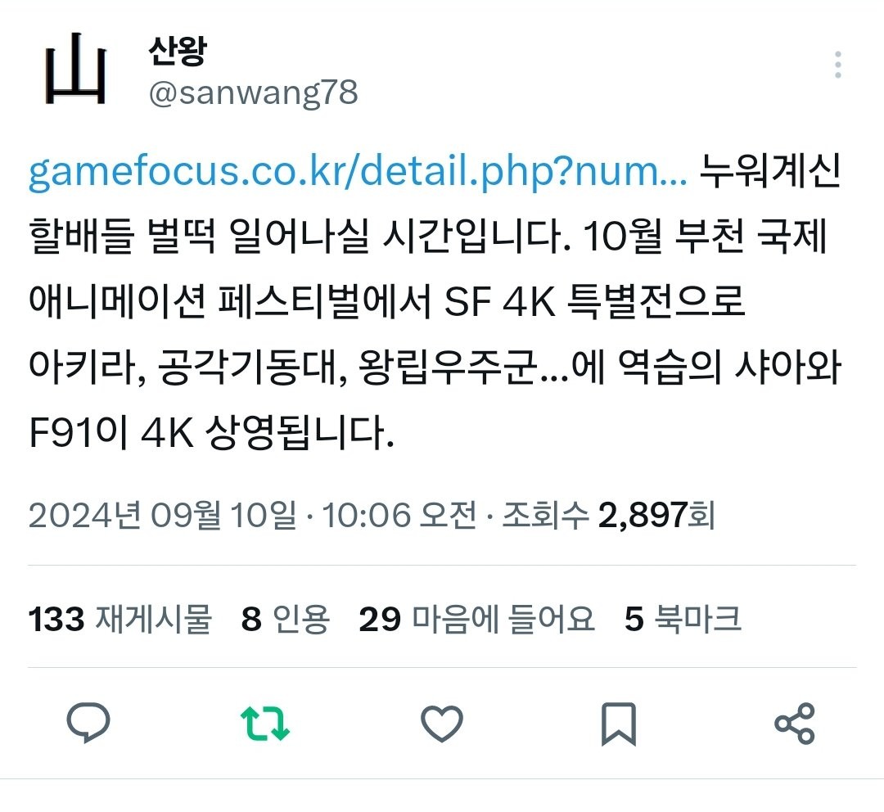View the profile avatar with the 山 character

(75, 69)
